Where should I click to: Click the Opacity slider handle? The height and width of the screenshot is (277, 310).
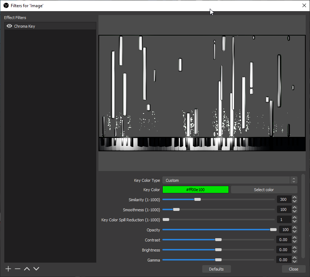click(x=273, y=230)
